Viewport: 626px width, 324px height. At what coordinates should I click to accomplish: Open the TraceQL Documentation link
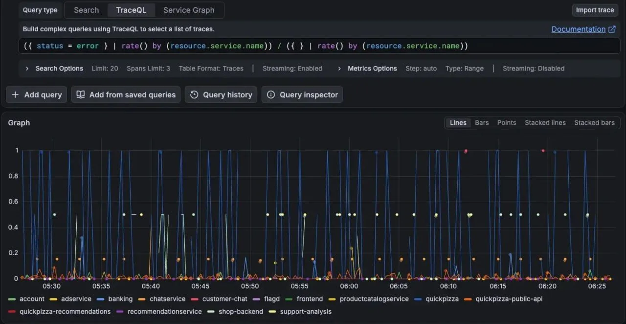[x=579, y=29]
